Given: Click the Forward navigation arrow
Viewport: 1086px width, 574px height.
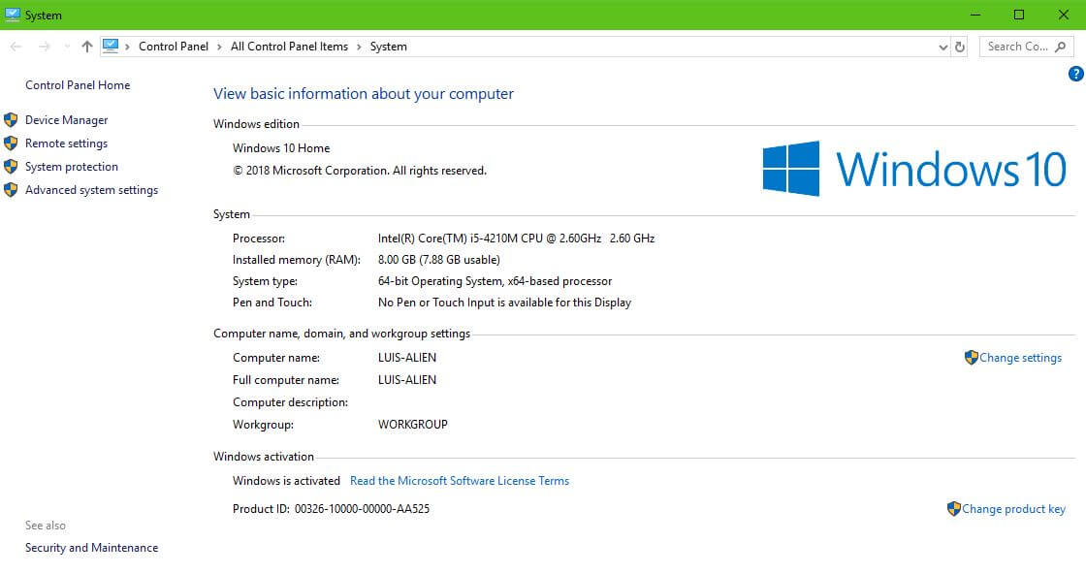Looking at the screenshot, I should coord(45,47).
